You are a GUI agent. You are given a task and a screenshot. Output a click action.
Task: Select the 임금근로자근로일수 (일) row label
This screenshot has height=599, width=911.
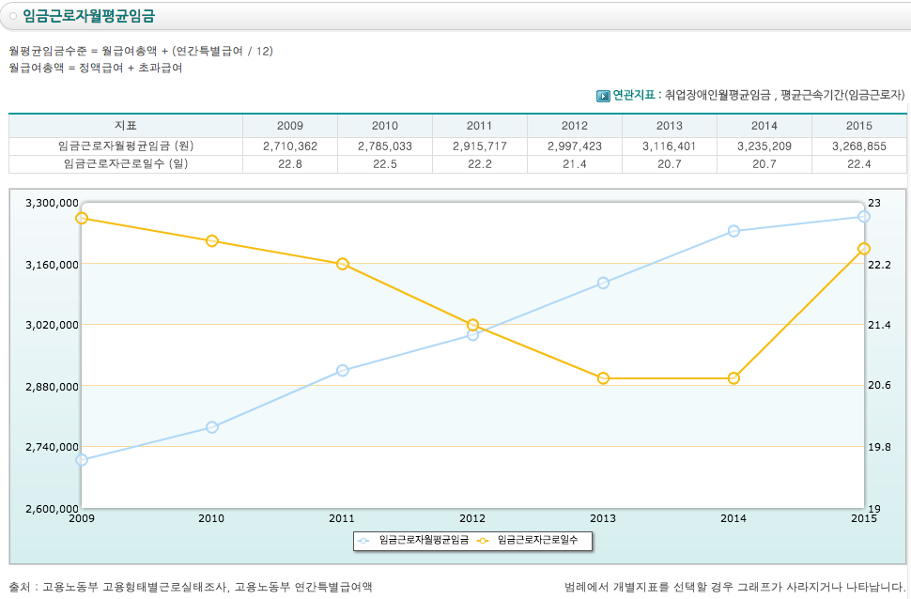click(x=126, y=163)
